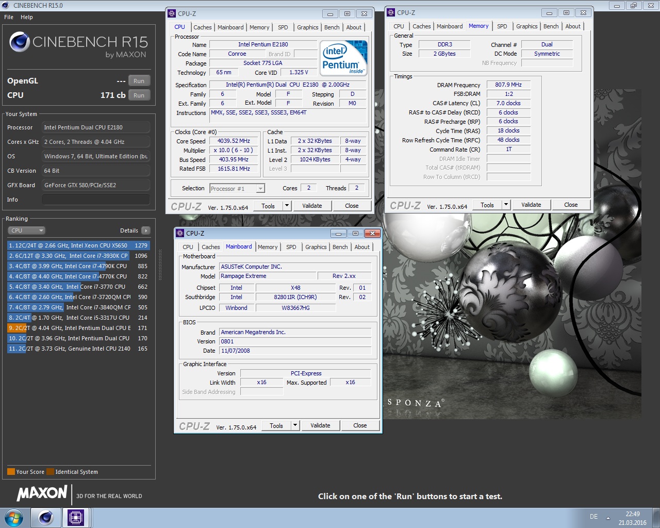Select highlighted ranking row scoring 171

[78, 328]
